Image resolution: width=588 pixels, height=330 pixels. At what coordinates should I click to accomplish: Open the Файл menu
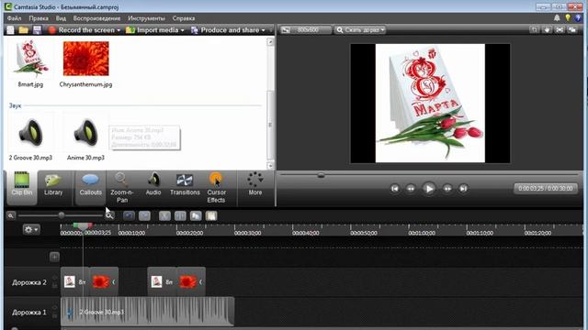pyautogui.click(x=15, y=18)
